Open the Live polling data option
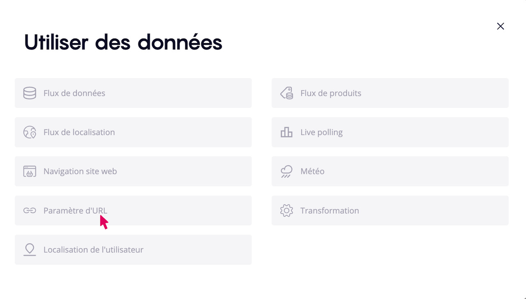The width and height of the screenshot is (526, 299). (390, 132)
